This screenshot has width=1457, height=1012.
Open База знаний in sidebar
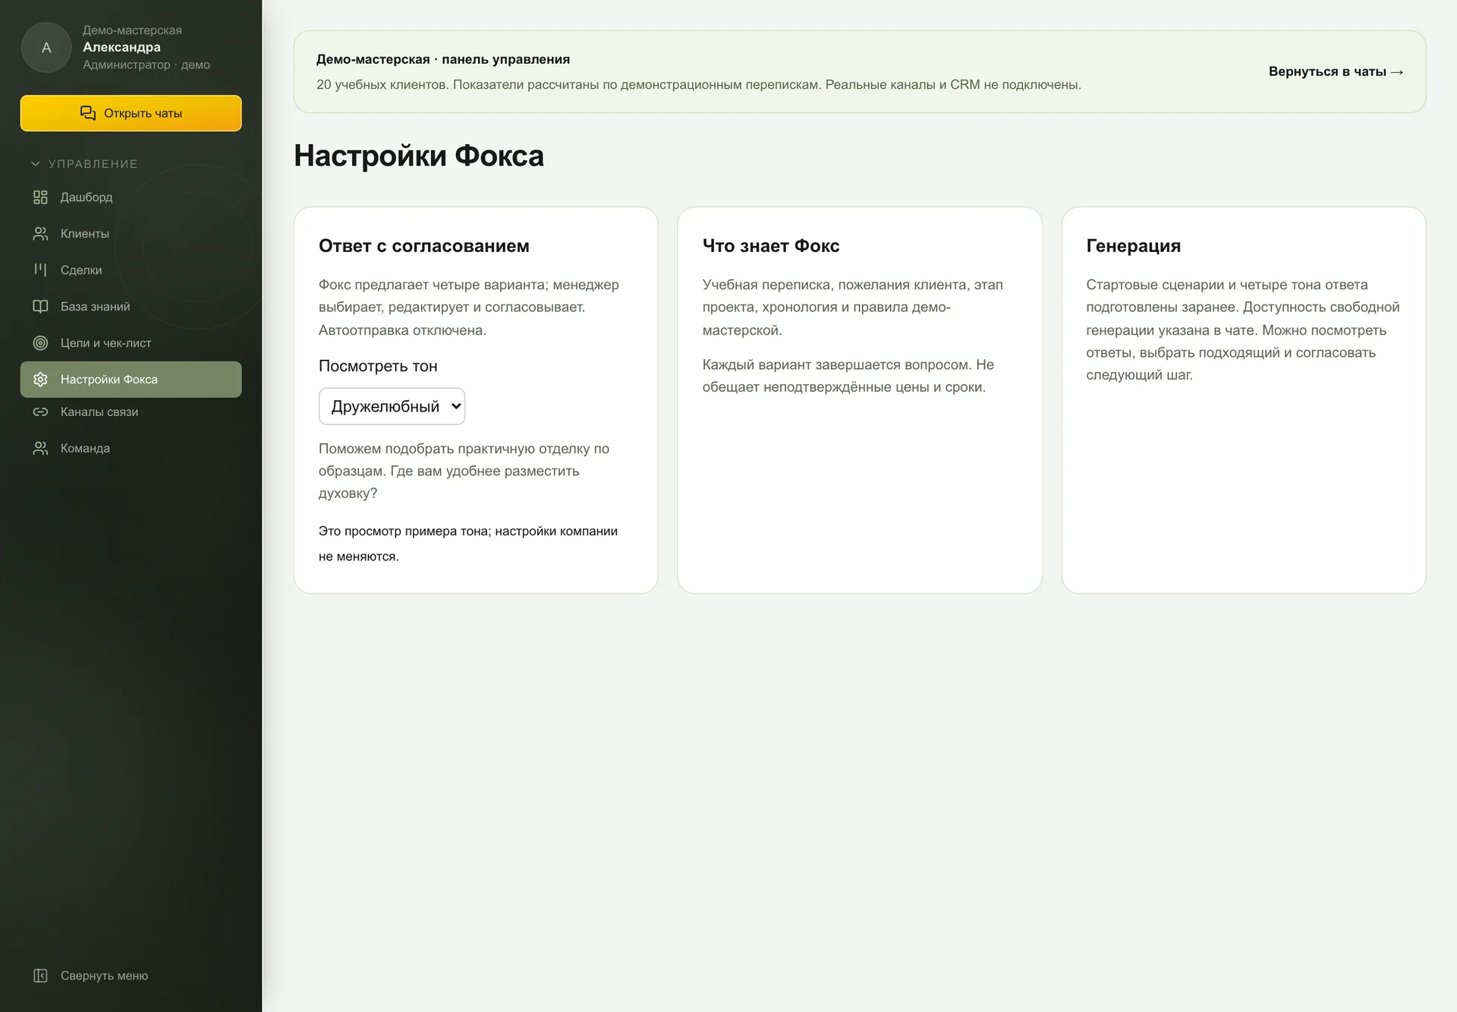(x=131, y=307)
